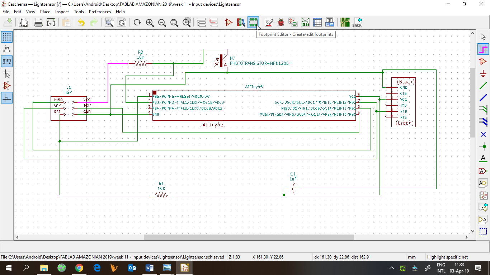Annotate schematic symbols
This screenshot has height=275, width=490.
(269, 22)
